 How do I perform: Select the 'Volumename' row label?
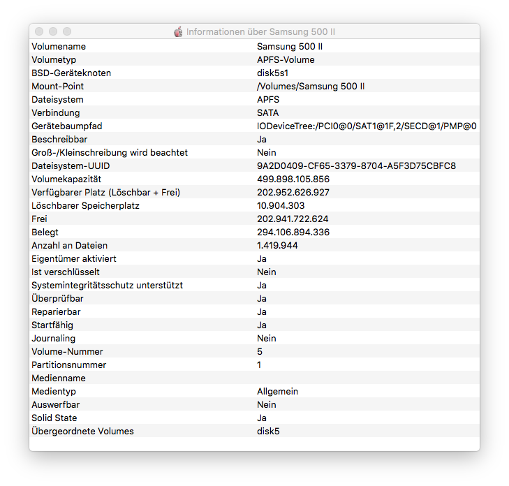[59, 46]
